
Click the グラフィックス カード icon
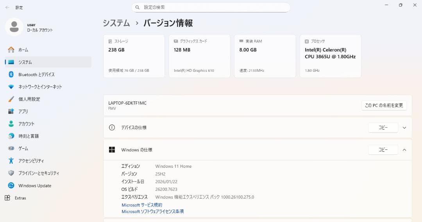[176, 41]
